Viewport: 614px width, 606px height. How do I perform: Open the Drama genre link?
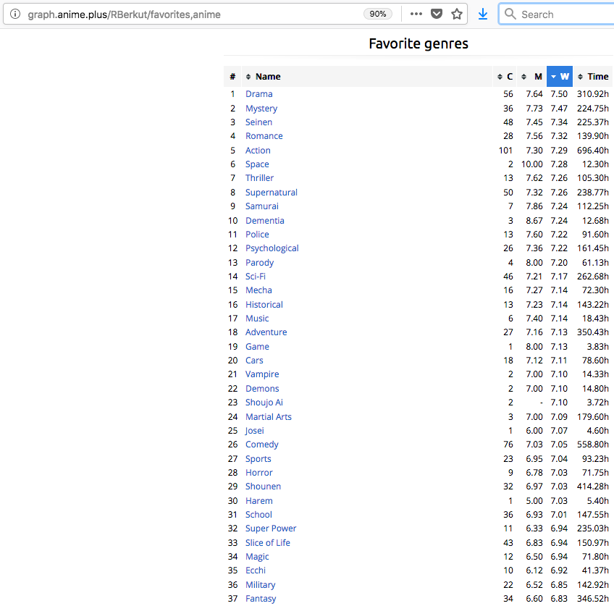coord(258,94)
